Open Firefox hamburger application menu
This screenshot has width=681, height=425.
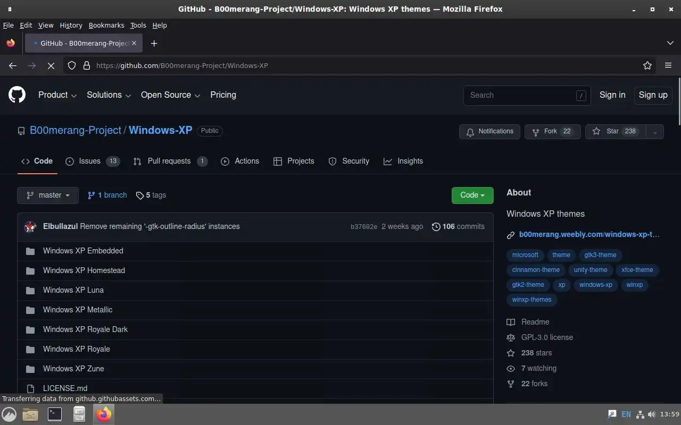668,65
